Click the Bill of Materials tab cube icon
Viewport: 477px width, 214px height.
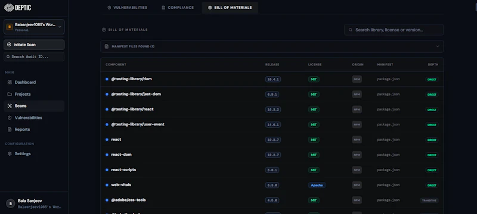click(210, 8)
